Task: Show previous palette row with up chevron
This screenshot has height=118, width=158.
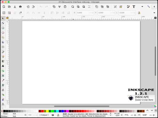Action: point(147,111)
